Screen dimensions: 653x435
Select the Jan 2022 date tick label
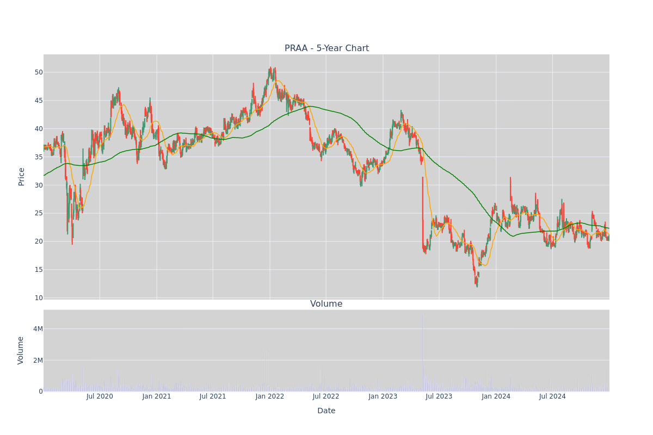[270, 396]
